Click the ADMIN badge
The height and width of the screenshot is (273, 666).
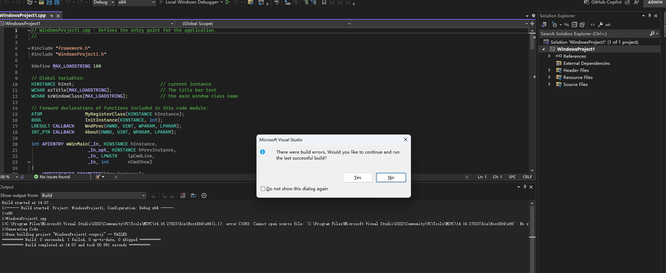point(655,2)
